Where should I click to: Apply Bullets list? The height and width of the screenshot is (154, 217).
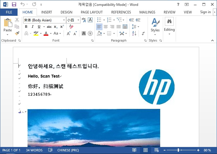99,20
